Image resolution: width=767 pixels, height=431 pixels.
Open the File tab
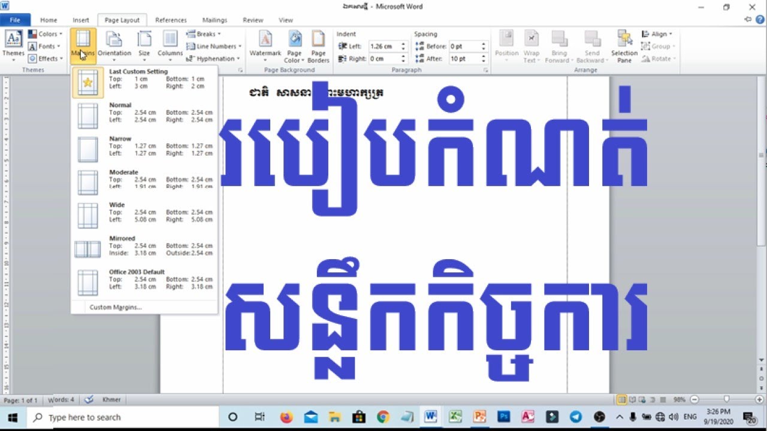tap(15, 20)
